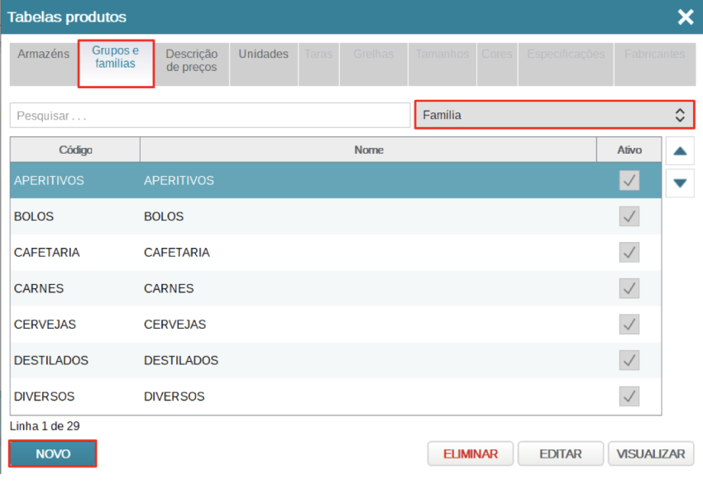Switch to the Armazéns tab
The image size is (703, 484).
pos(44,55)
